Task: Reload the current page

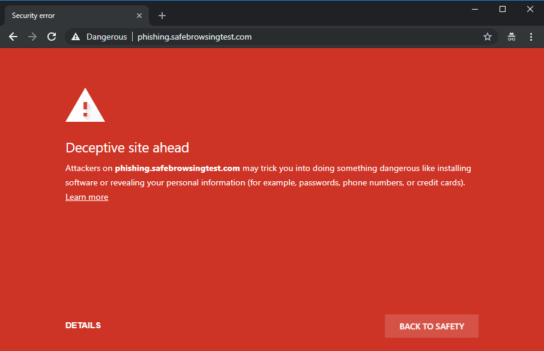Action: point(52,37)
